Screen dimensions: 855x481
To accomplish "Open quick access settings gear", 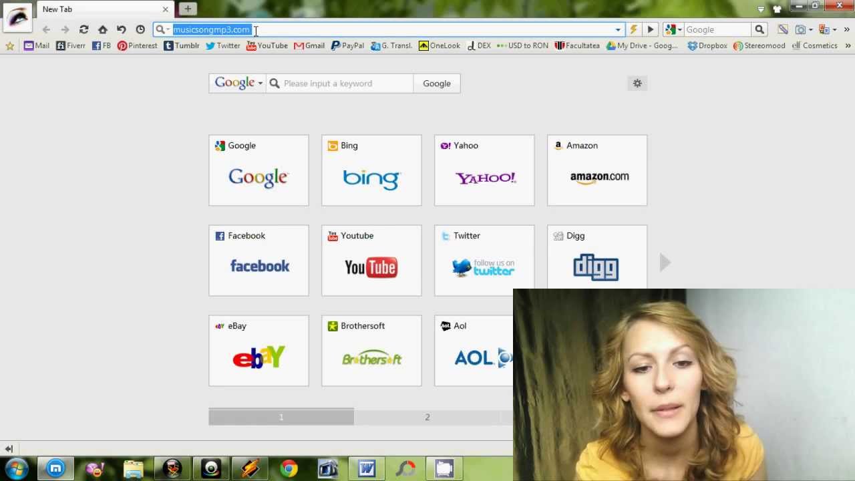I will tap(637, 84).
